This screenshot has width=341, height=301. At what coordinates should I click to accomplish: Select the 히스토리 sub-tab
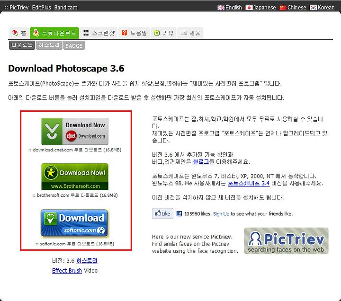pyautogui.click(x=49, y=45)
